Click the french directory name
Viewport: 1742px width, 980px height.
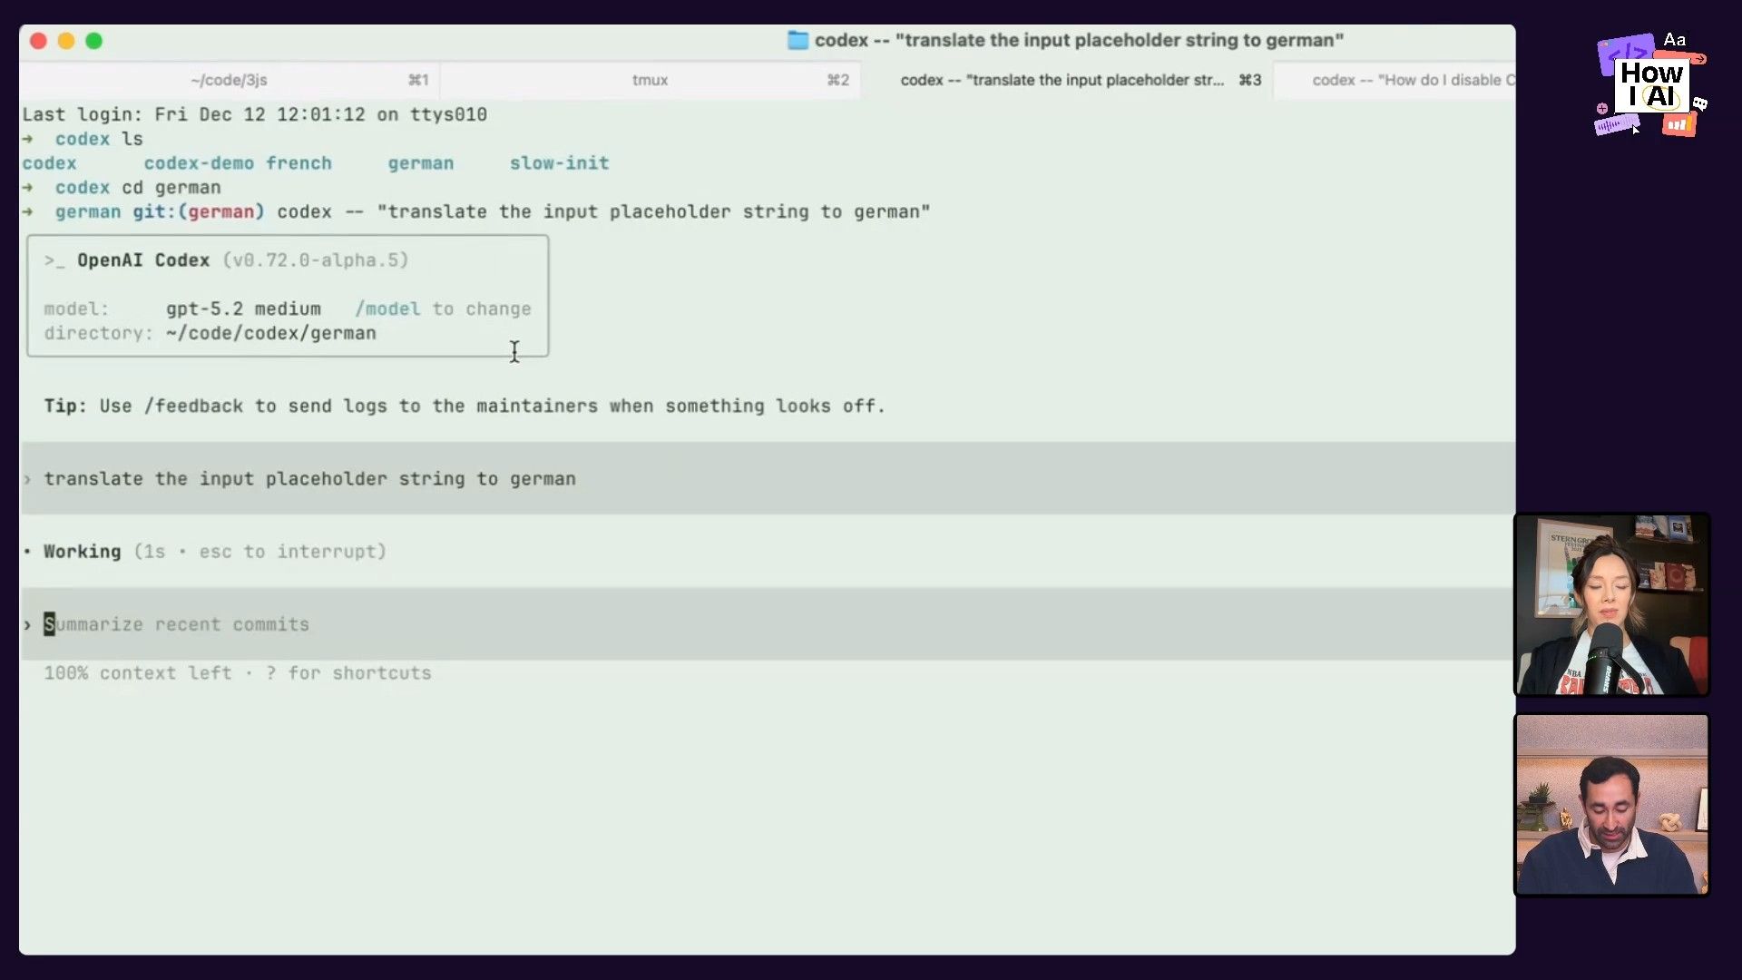pyautogui.click(x=298, y=163)
